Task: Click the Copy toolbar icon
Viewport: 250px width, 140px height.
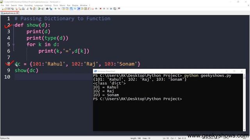Action: [31, 9]
